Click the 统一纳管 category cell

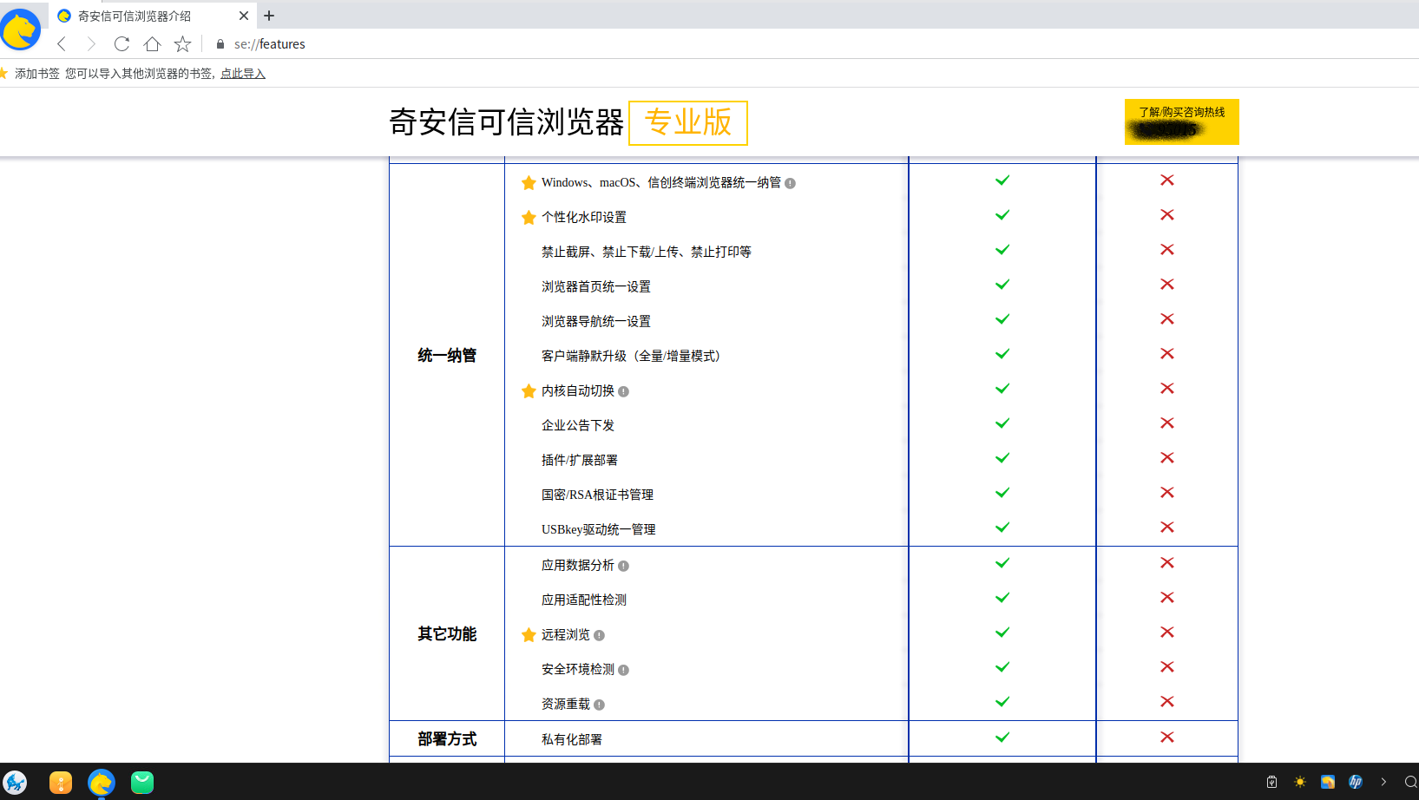click(447, 355)
